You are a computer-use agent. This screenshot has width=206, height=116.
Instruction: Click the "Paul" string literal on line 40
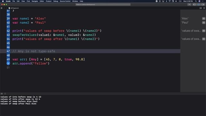(40, 23)
